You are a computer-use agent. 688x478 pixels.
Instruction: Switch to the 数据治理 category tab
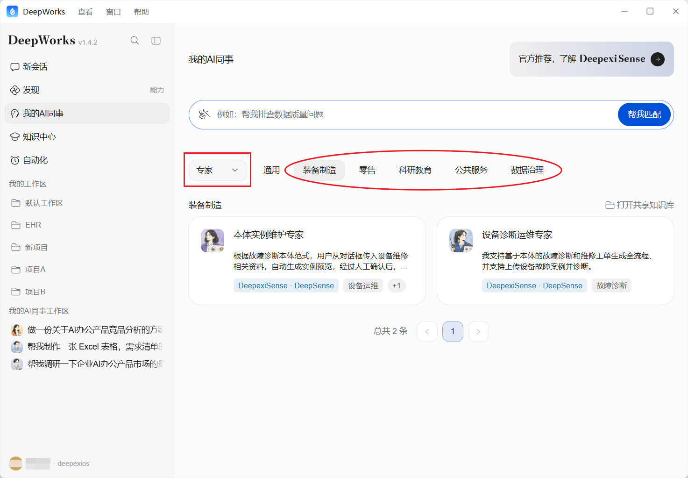pyautogui.click(x=527, y=170)
